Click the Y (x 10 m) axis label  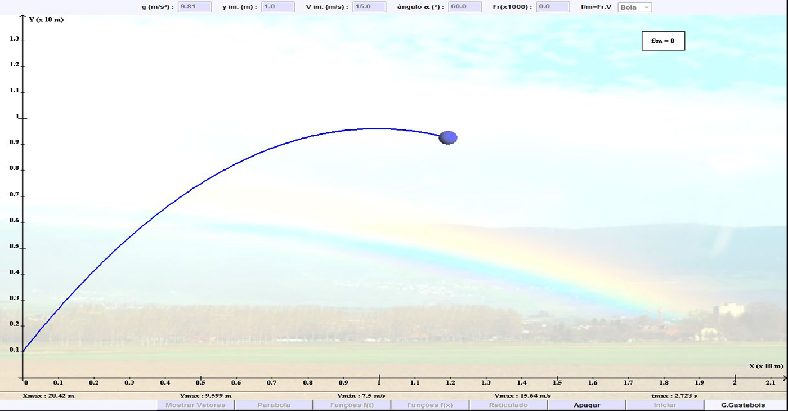pos(46,19)
